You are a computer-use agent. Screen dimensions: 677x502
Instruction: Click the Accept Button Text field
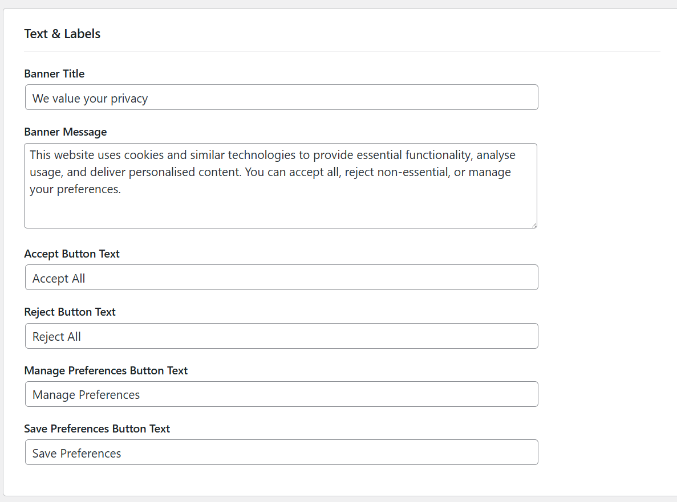pyautogui.click(x=281, y=277)
